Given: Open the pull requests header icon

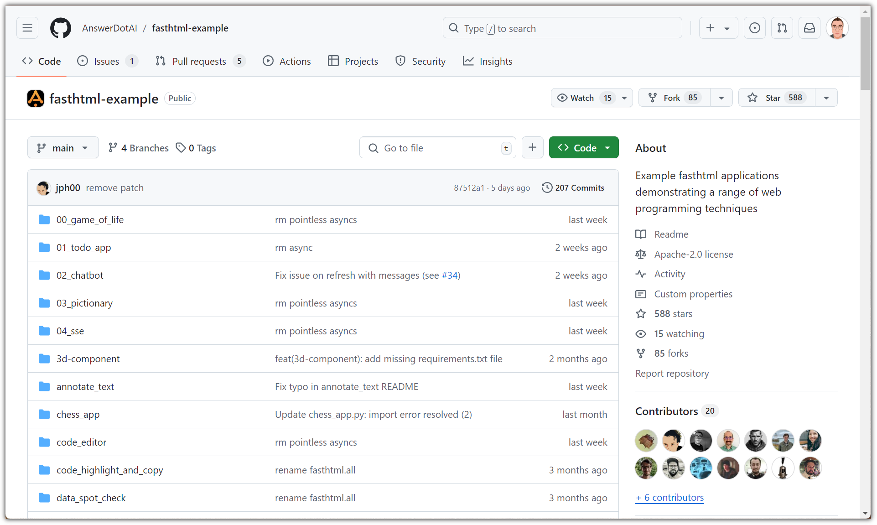Looking at the screenshot, I should point(782,28).
